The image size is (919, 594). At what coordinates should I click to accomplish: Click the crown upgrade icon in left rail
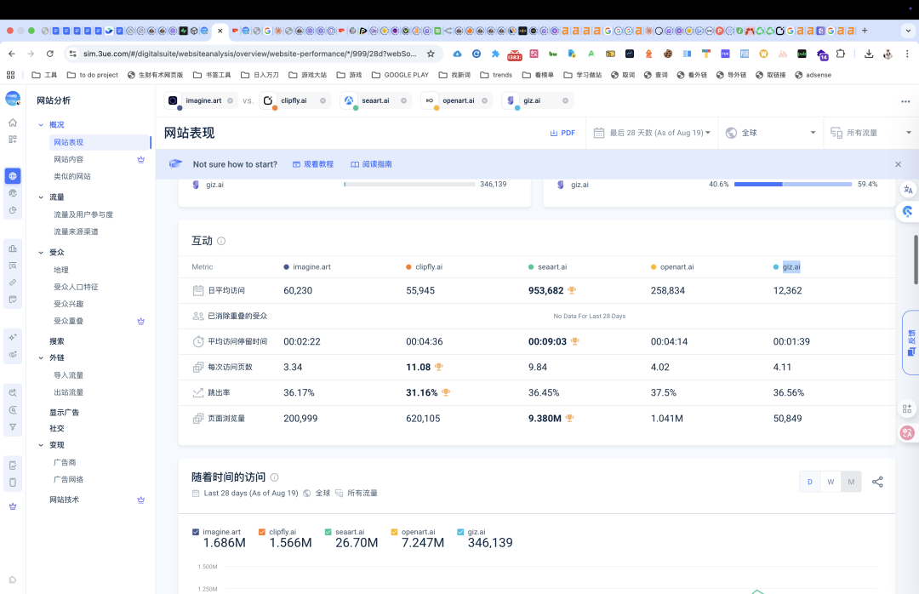[x=13, y=506]
